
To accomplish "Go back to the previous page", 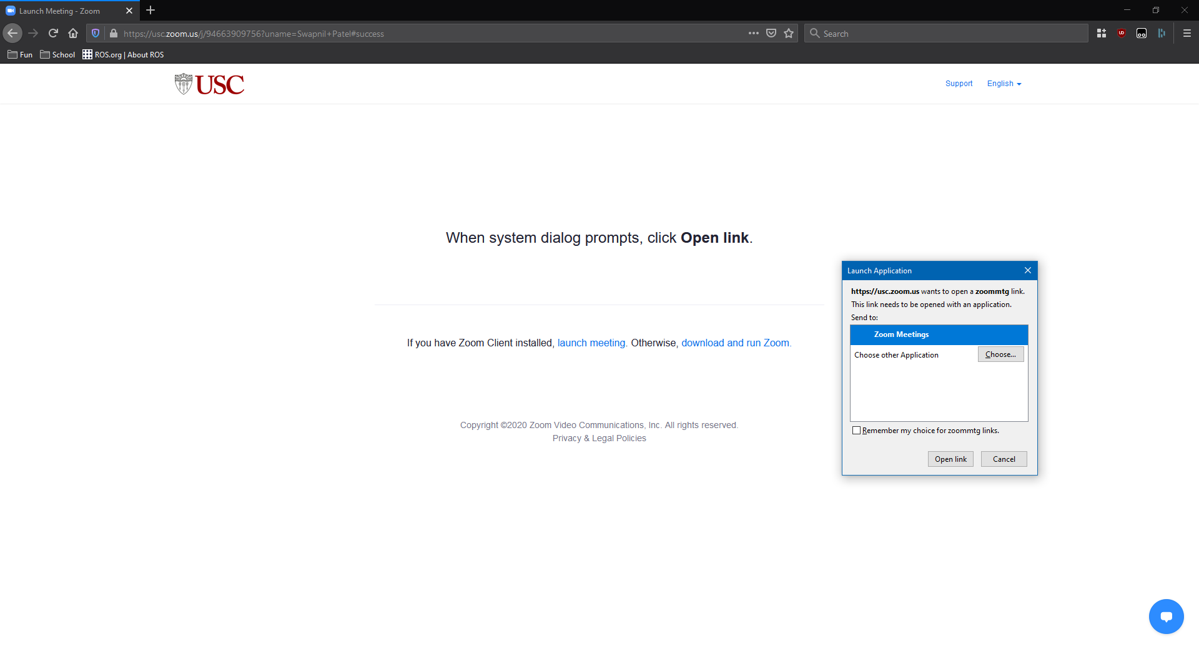I will point(12,33).
